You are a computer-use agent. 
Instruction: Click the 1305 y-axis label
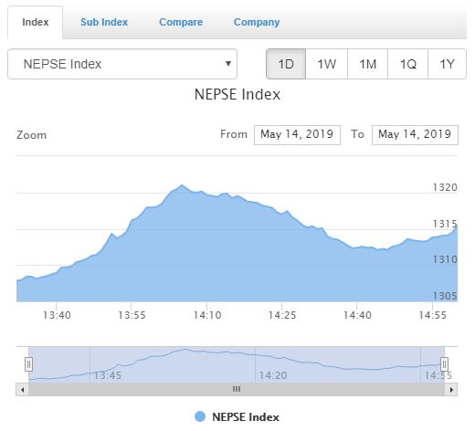445,296
